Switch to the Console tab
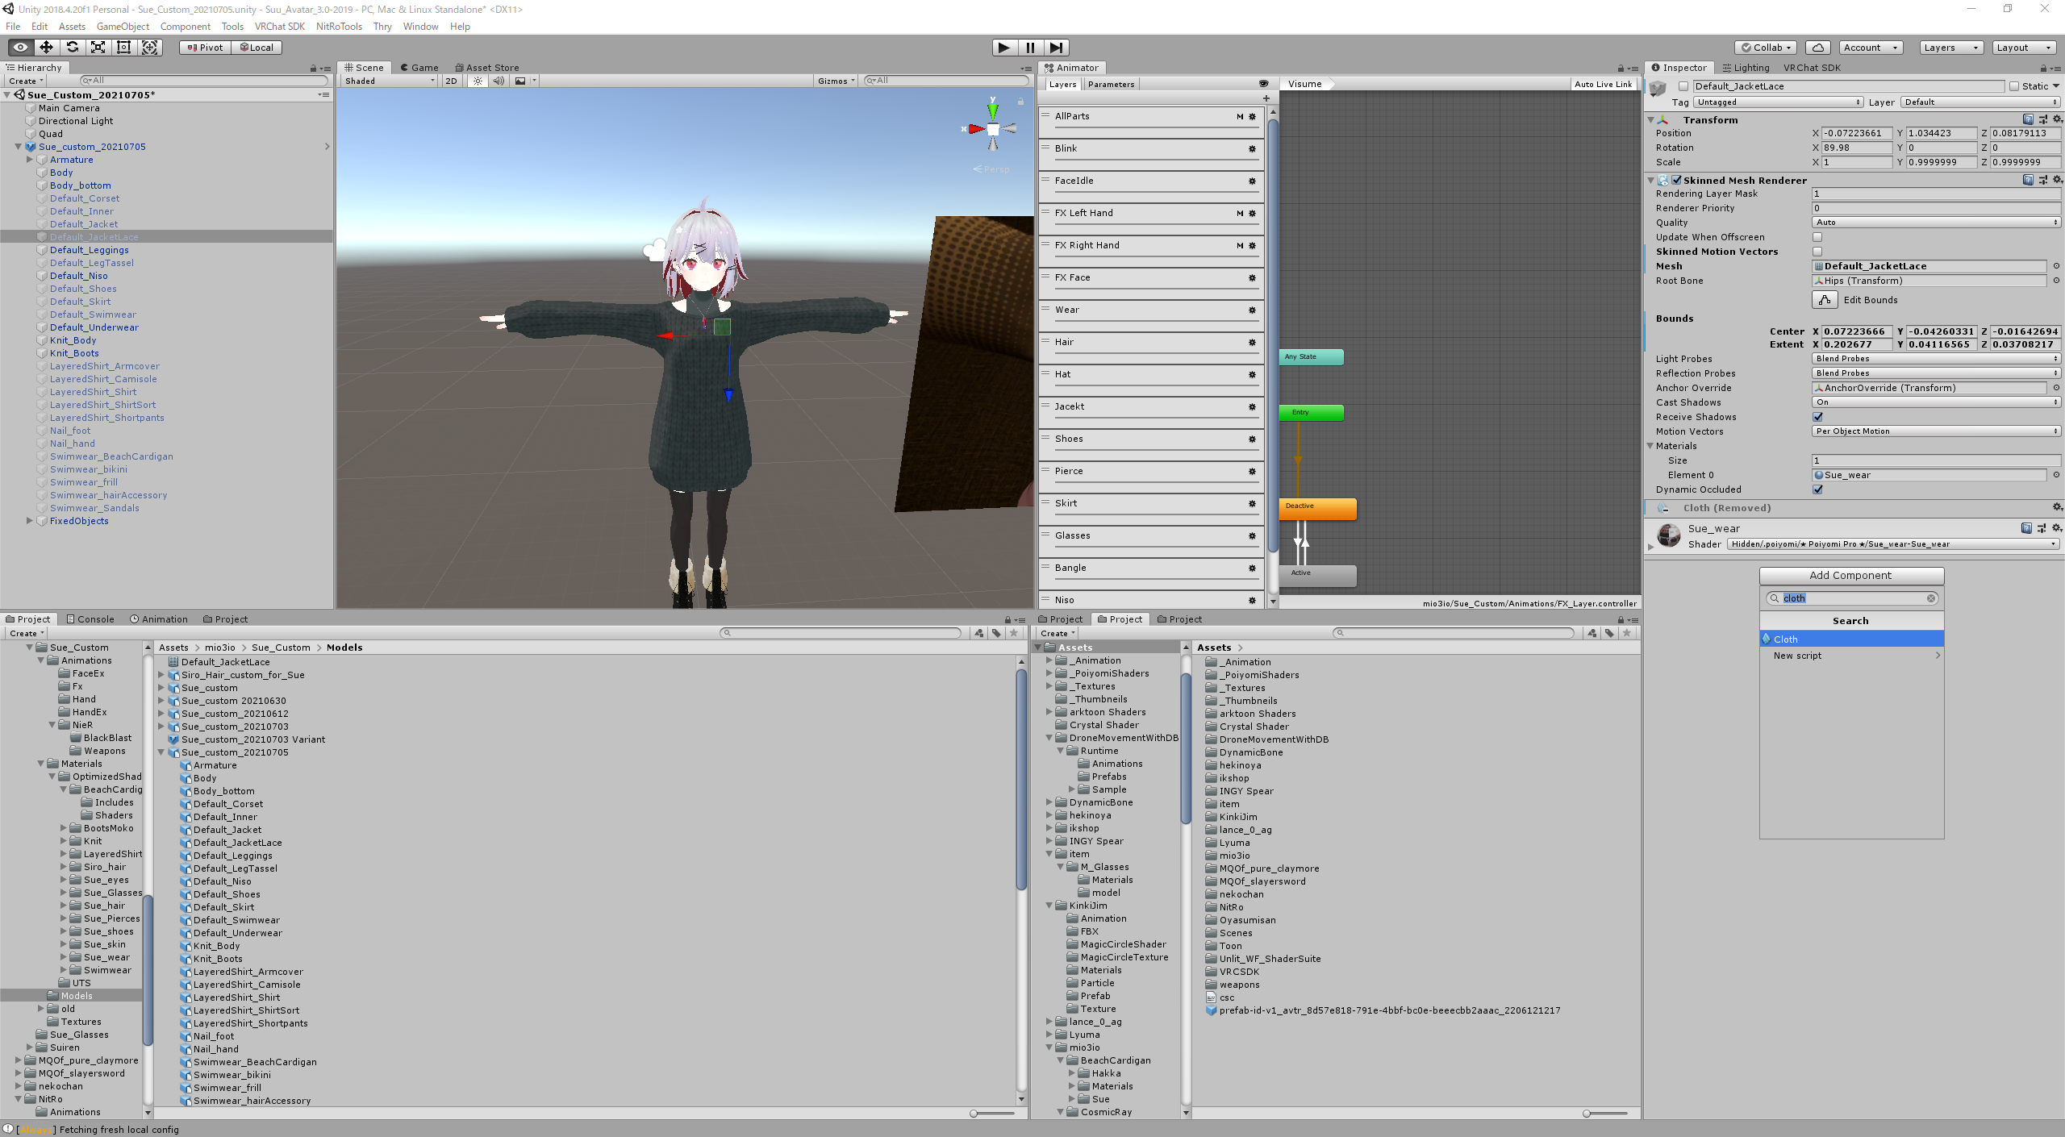Image resolution: width=2065 pixels, height=1137 pixels. [x=90, y=618]
